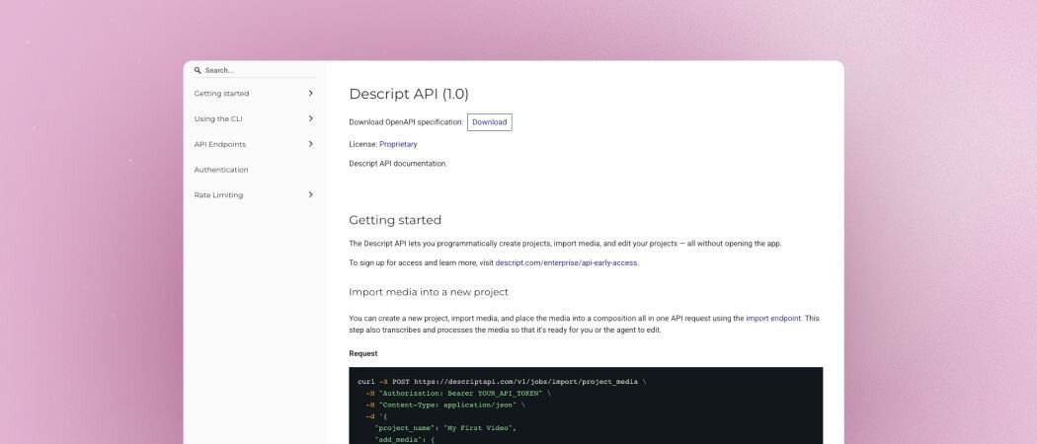Click the project_name "My First Video" line
Screen dimensions: 1037x444
click(445, 427)
